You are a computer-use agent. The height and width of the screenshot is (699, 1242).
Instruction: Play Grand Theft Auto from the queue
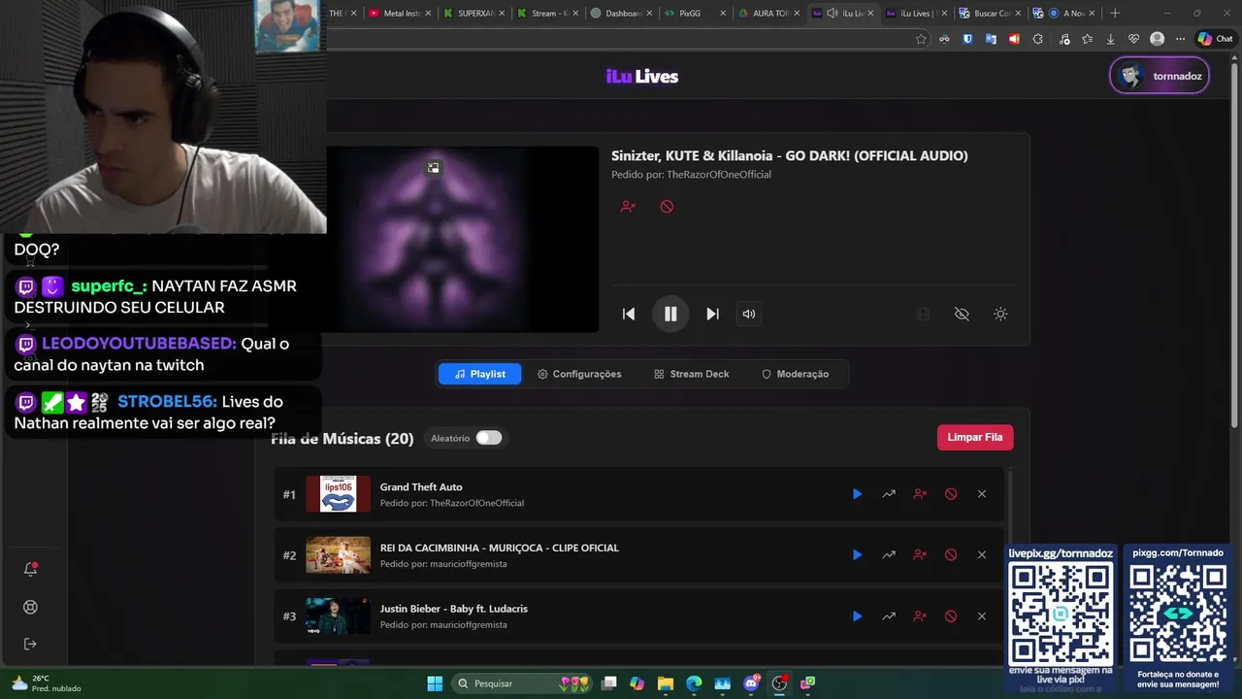click(x=857, y=494)
